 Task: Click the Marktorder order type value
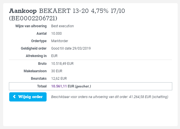(60, 41)
